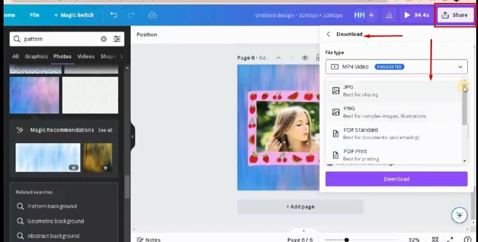Click the cloud save status icon

click(152, 15)
